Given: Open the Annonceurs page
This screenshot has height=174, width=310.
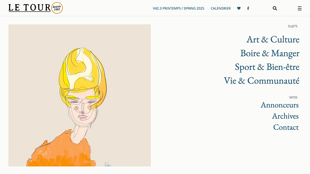Looking at the screenshot, I should [280, 105].
